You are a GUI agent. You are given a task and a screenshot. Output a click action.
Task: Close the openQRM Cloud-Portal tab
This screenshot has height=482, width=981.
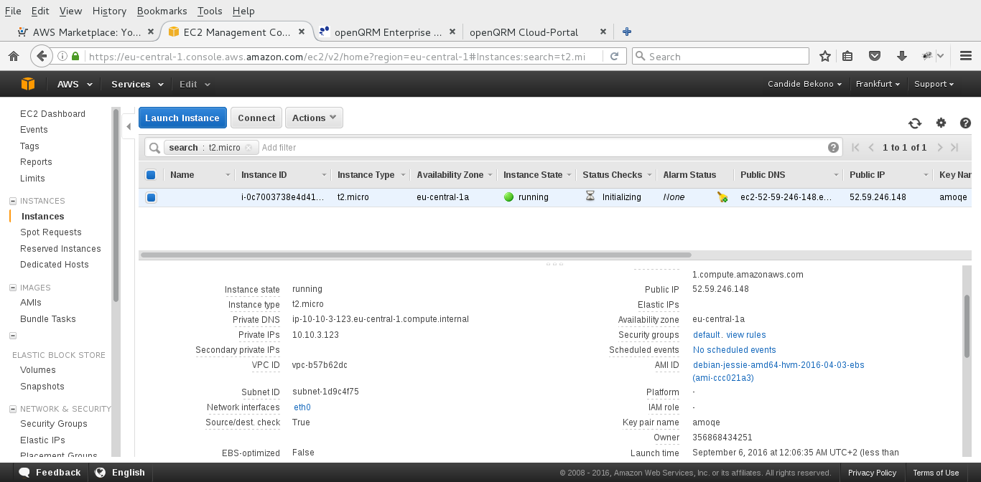[x=603, y=32]
